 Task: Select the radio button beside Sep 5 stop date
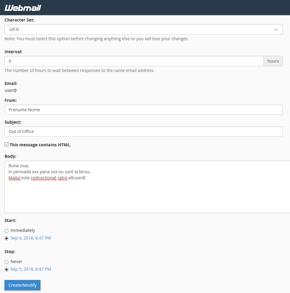(x=7, y=269)
